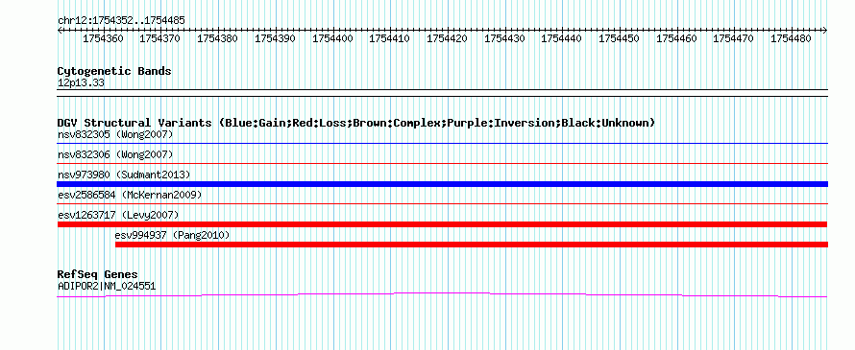This screenshot has height=350, width=855.
Task: Click the 1754470 ruler tick label
Action: [734, 39]
